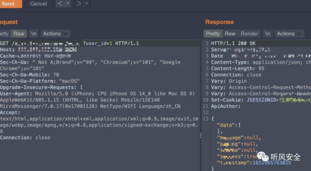Select the Raw tab in Request panel
Viewport: 311px width, 171px height.
(x=19, y=34)
